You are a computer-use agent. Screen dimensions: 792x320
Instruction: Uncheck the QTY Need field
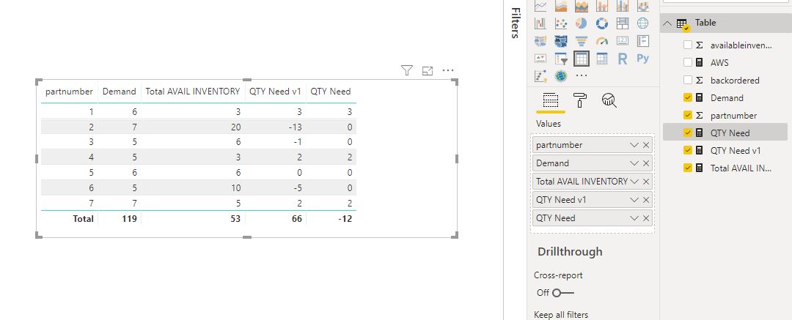tap(687, 133)
